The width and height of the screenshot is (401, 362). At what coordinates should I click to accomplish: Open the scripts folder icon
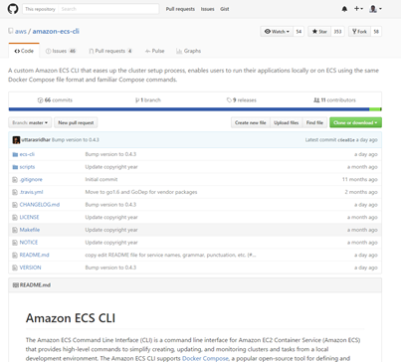pyautogui.click(x=15, y=167)
